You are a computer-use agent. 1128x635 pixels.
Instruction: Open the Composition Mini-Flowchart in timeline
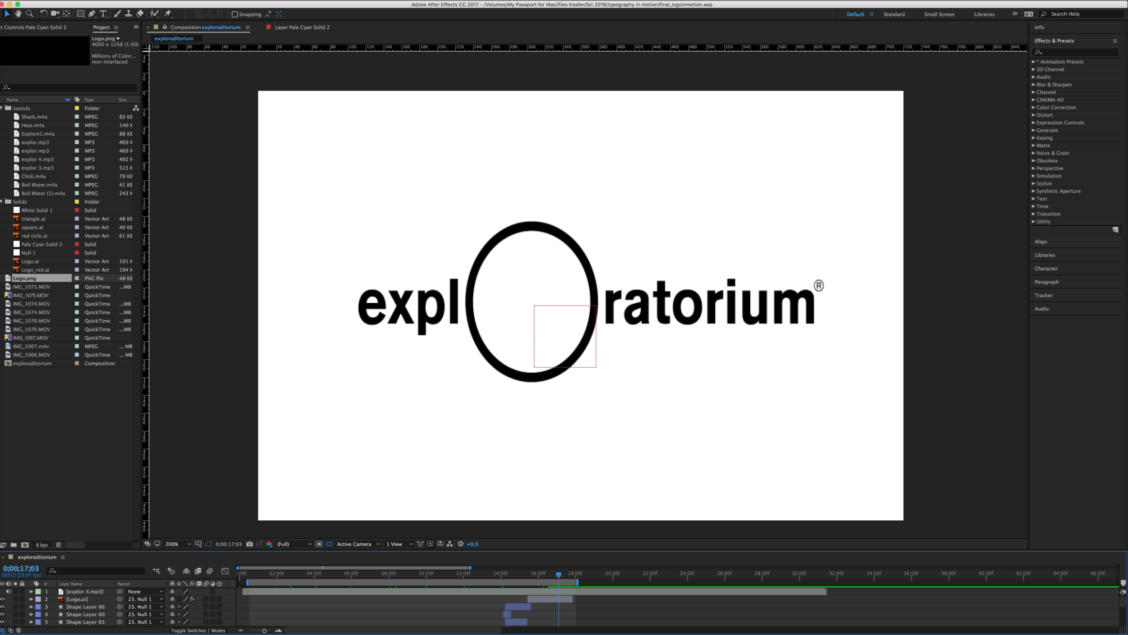(x=156, y=571)
